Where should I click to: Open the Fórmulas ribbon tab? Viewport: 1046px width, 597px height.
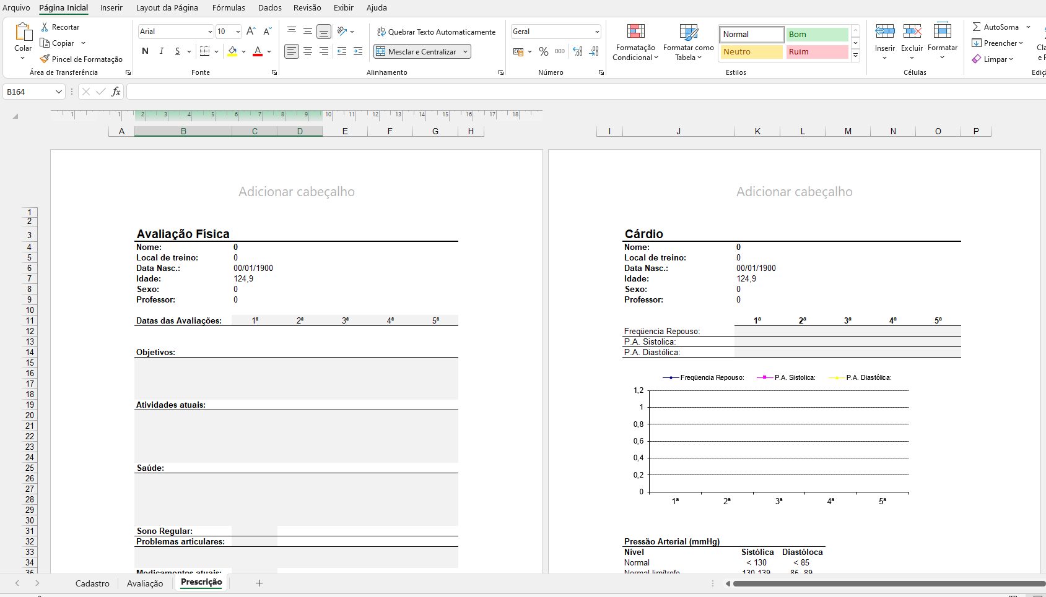[229, 8]
